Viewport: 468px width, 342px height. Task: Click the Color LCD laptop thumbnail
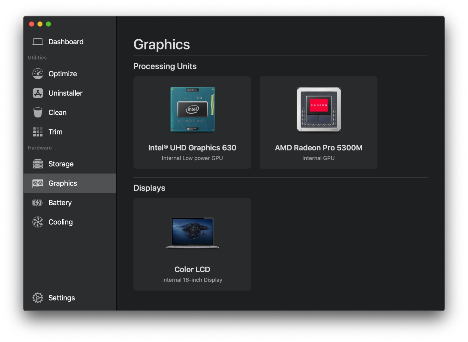(x=192, y=233)
